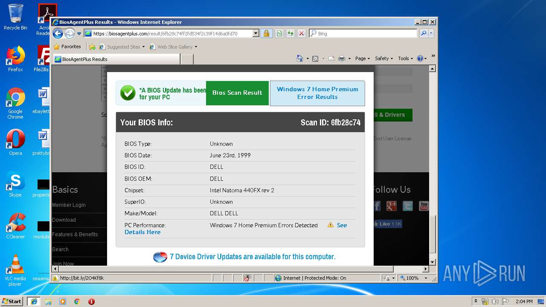
Task: Expand command bar overflow chevron
Action: [433, 56]
